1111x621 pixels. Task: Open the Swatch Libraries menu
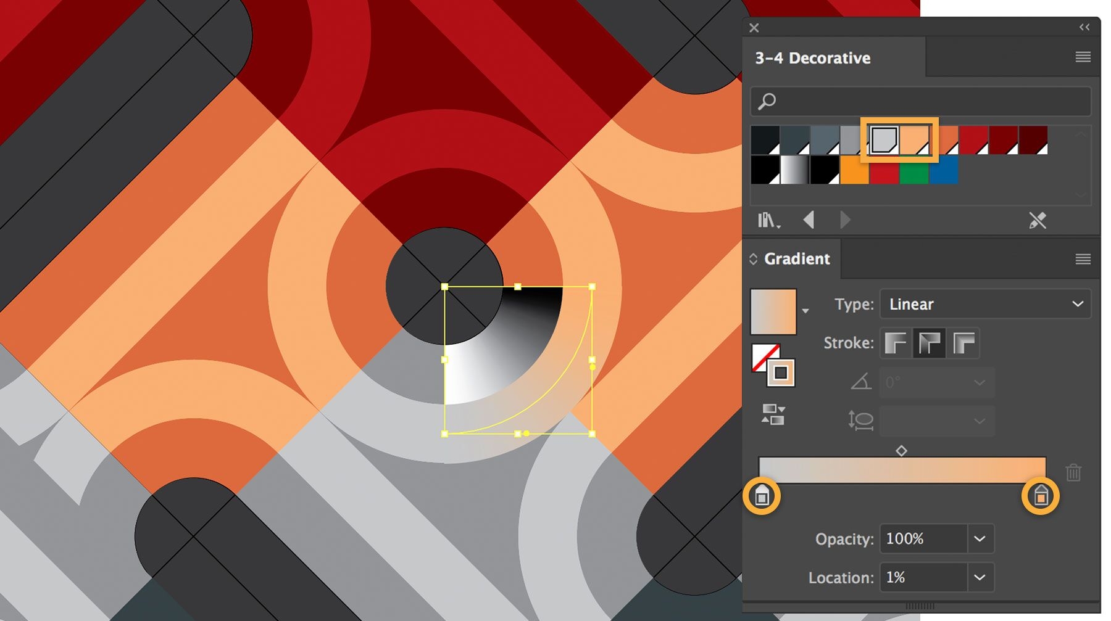(x=768, y=220)
